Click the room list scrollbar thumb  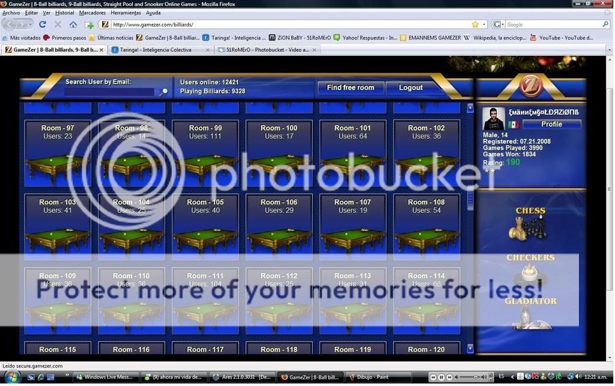click(470, 199)
